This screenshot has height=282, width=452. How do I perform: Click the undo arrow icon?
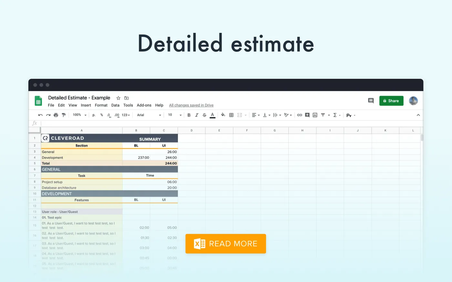click(x=40, y=115)
